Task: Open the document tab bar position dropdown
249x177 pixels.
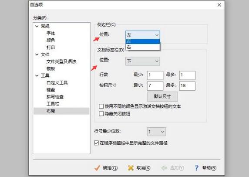Action: [143, 61]
